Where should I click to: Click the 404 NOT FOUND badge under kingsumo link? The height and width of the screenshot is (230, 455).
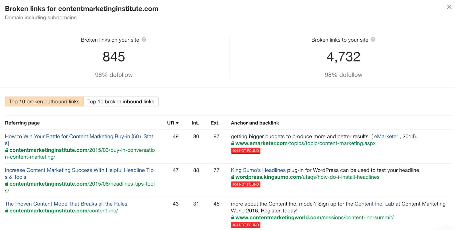245,184
